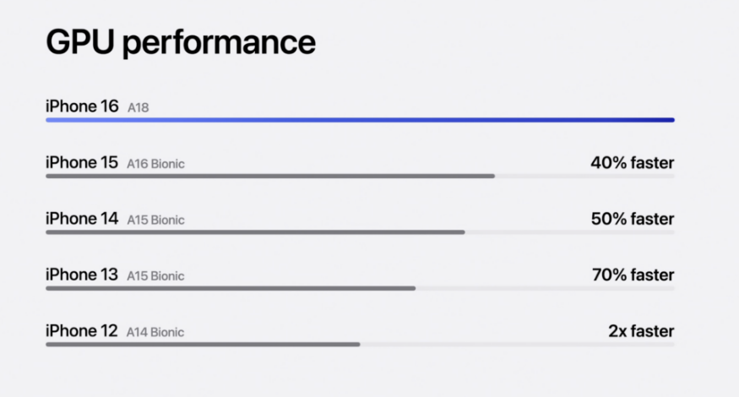Click the gray iPhone 14 performance bar
739x397 pixels.
(x=255, y=231)
